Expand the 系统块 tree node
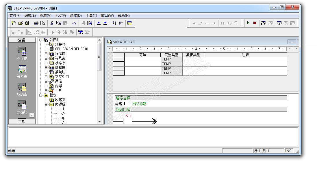Screen dimensions: 317x174 (46, 72)
